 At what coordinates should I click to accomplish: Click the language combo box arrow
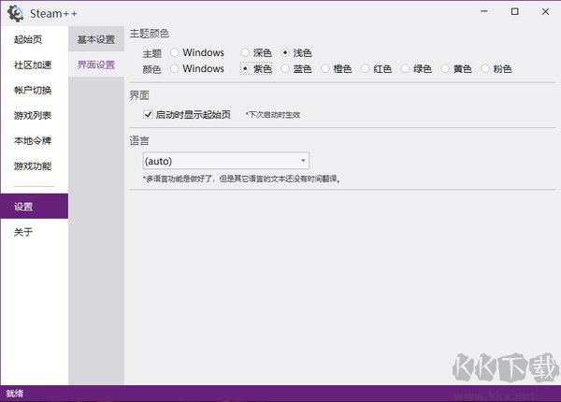303,161
